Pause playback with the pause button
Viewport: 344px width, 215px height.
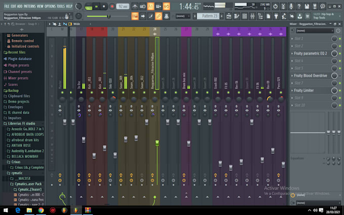click(x=96, y=7)
